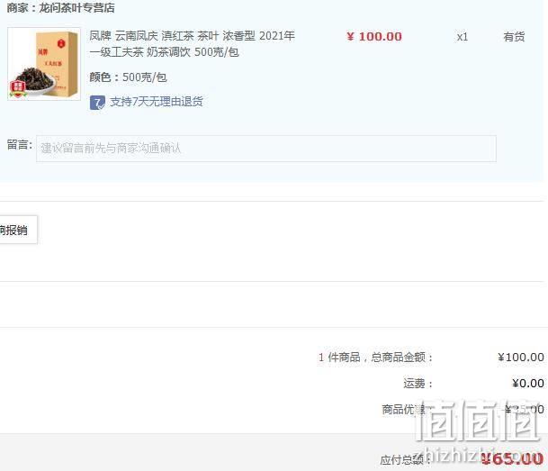The image size is (548, 471).
Task: Click the 有货 stock status label
Action: [514, 36]
